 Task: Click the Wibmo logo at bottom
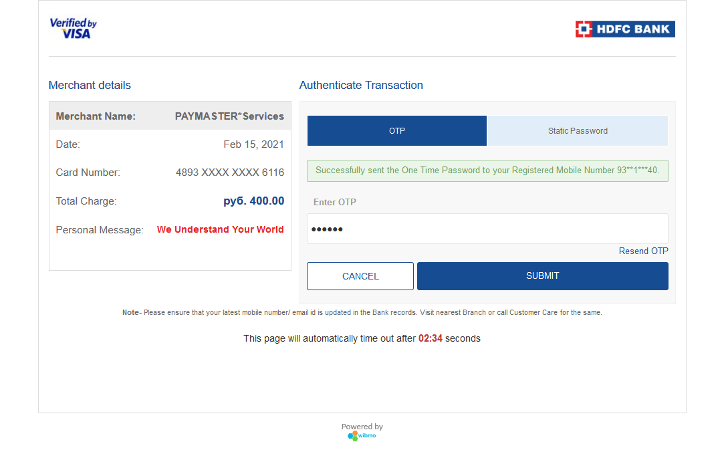362,435
